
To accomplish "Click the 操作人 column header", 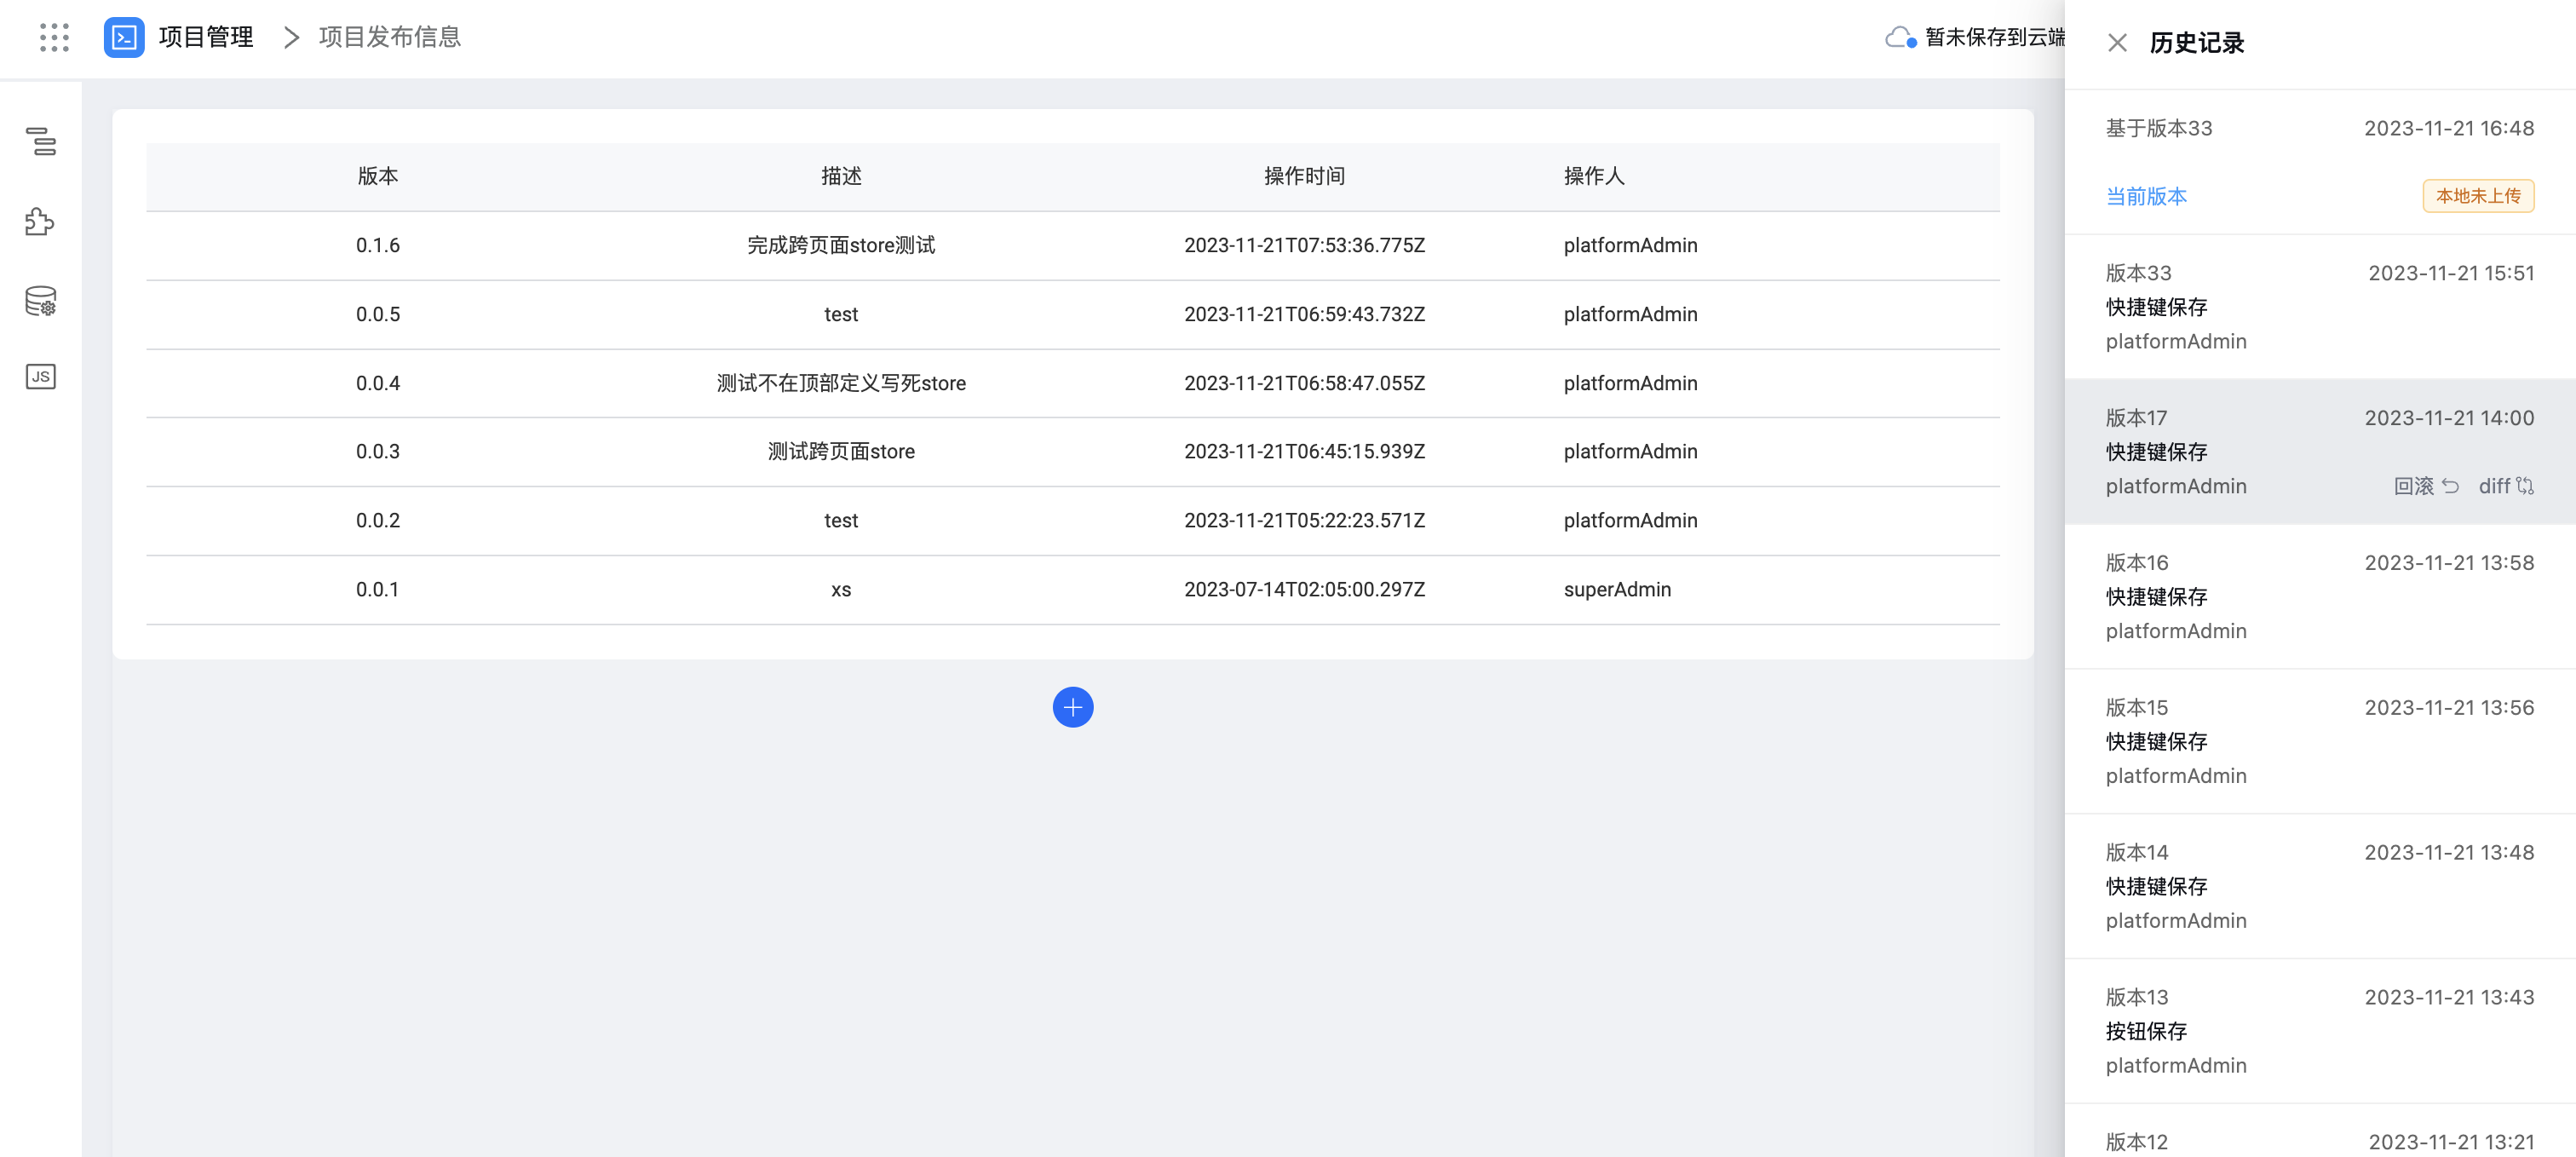I will click(1594, 176).
